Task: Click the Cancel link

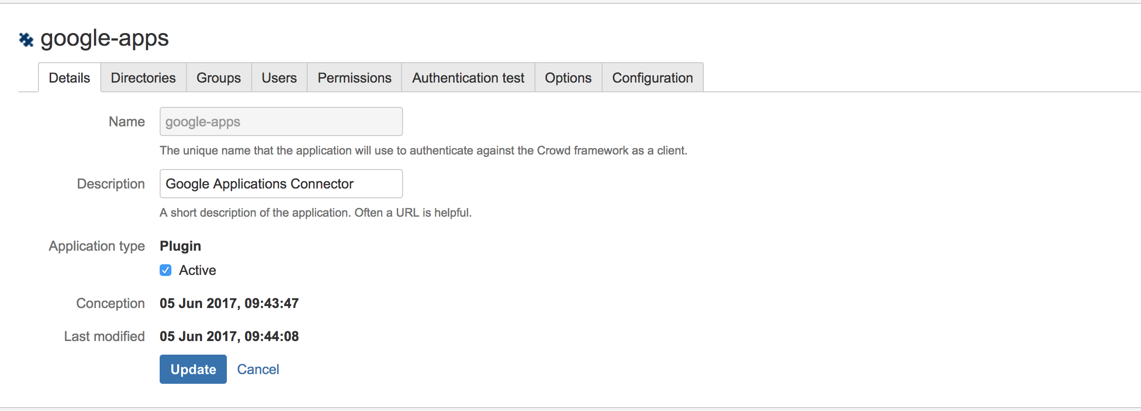Action: [x=258, y=369]
